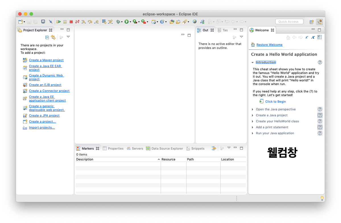Screen dimensions: 341x223
Task: Expand Add a print statement step
Action: click(x=253, y=127)
